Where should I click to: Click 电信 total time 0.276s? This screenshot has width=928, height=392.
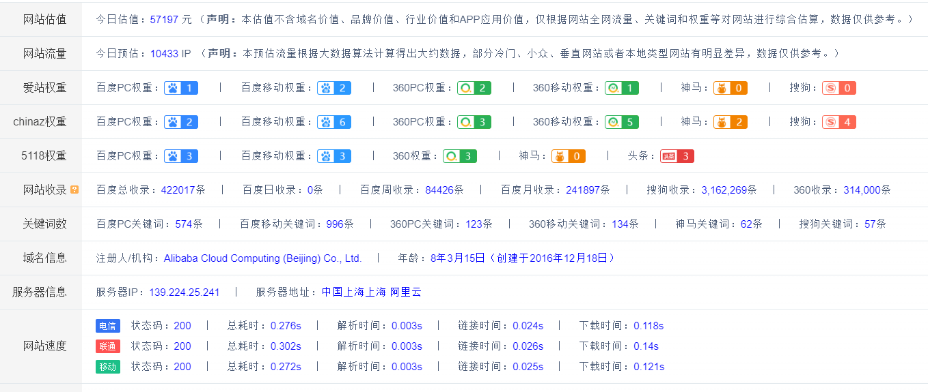coord(286,326)
